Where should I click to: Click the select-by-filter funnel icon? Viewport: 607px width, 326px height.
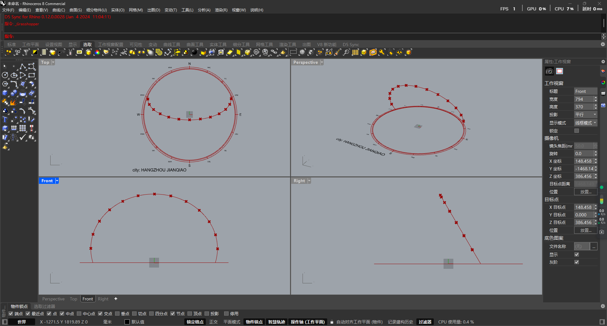26,52
